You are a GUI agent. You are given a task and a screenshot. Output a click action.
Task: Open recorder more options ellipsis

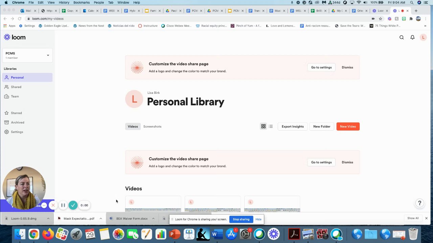click(x=44, y=205)
